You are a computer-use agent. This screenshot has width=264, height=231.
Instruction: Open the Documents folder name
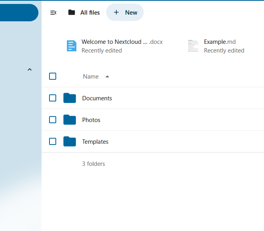click(97, 98)
